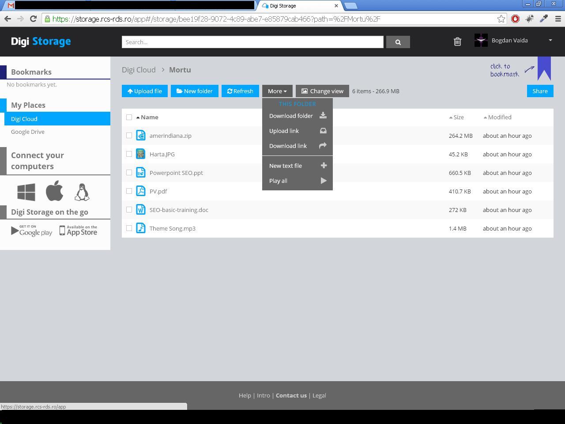Click the bug extension icon in the toolbar
565x424 pixels.
pyautogui.click(x=529, y=19)
